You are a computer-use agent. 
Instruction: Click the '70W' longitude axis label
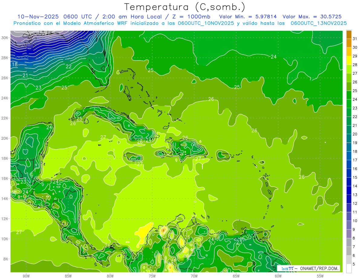click(x=194, y=276)
